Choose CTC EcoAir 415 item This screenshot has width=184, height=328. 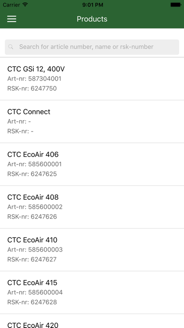coord(92,292)
